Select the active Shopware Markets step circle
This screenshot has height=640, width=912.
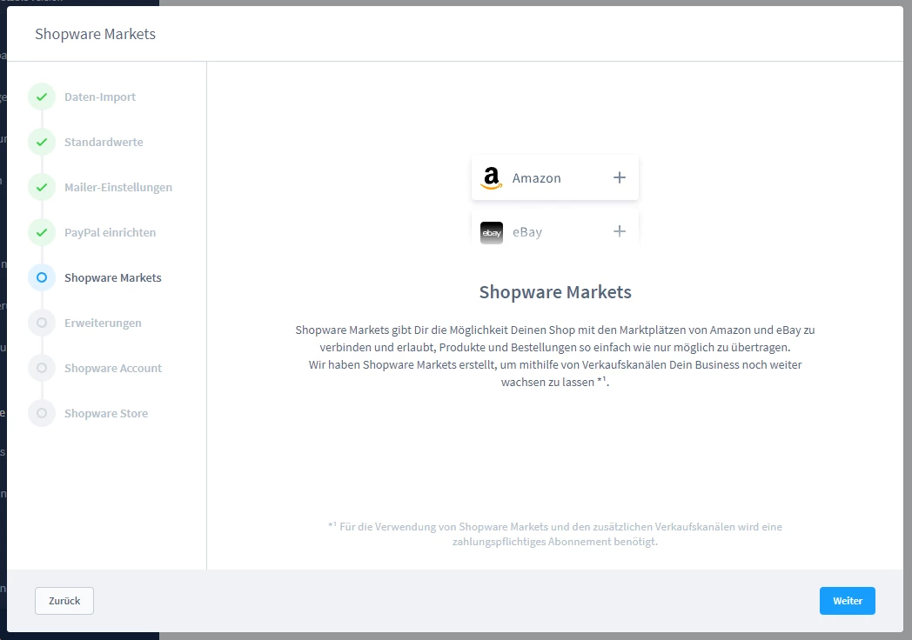click(42, 277)
